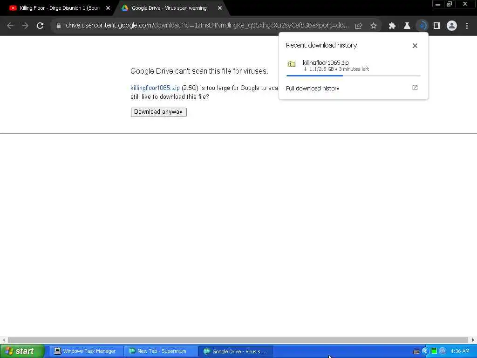Bookmark this page with star icon
The height and width of the screenshot is (358, 477).
[x=374, y=26]
